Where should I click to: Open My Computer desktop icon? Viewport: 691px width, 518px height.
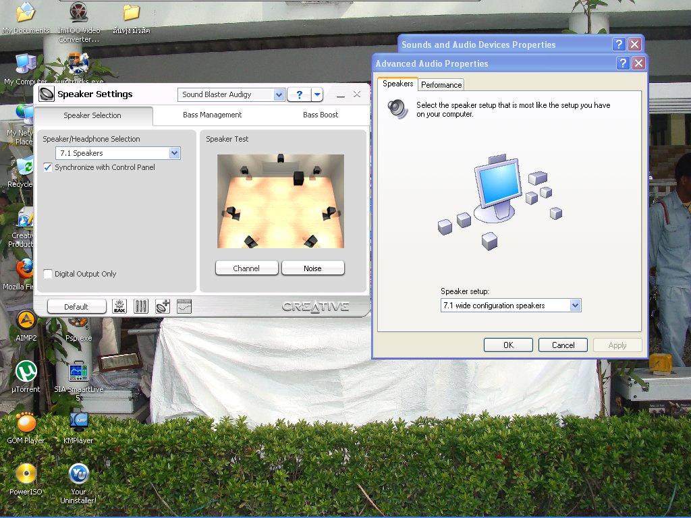26,69
